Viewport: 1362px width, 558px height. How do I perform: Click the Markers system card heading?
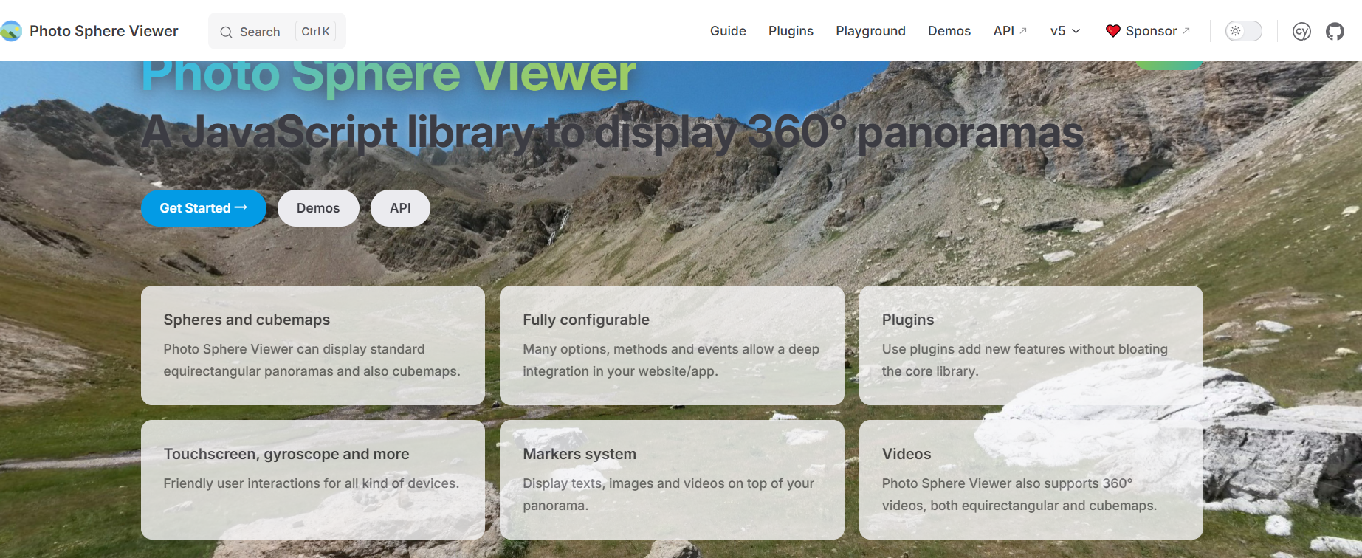579,454
